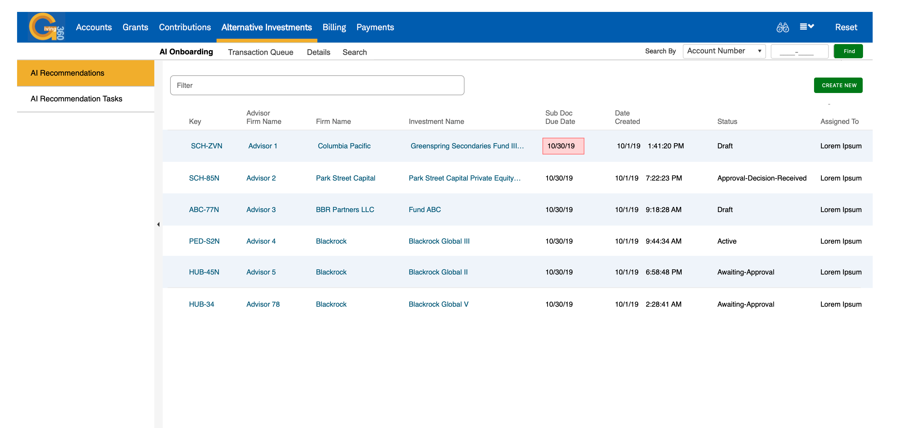Click into the Filter text field
The width and height of the screenshot is (902, 428).
pyautogui.click(x=317, y=85)
